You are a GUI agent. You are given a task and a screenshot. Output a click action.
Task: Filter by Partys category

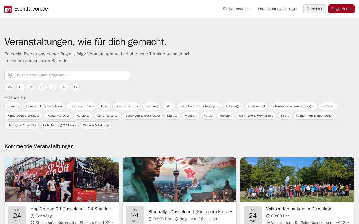[208, 116]
